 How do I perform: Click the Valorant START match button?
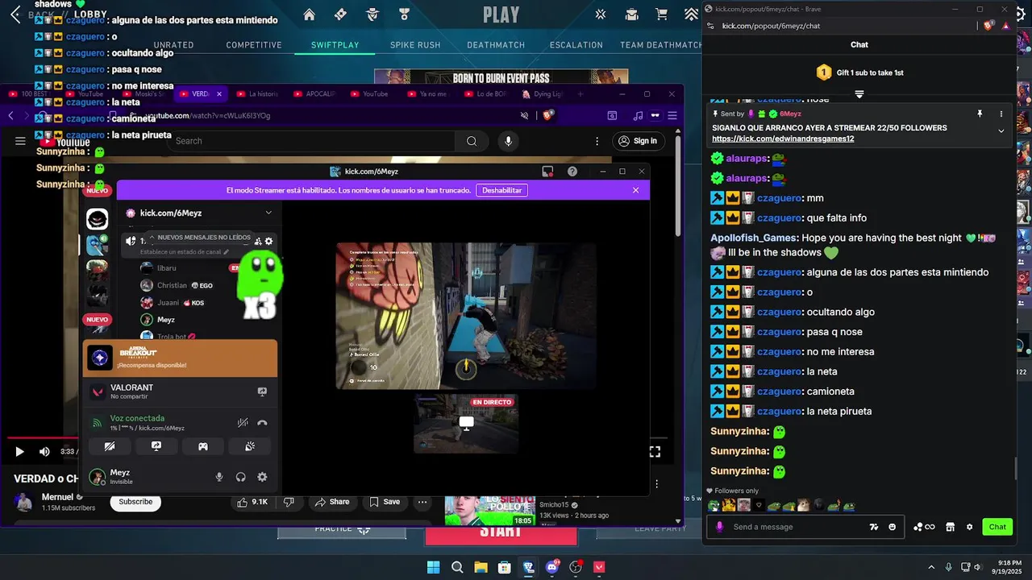tap(501, 533)
